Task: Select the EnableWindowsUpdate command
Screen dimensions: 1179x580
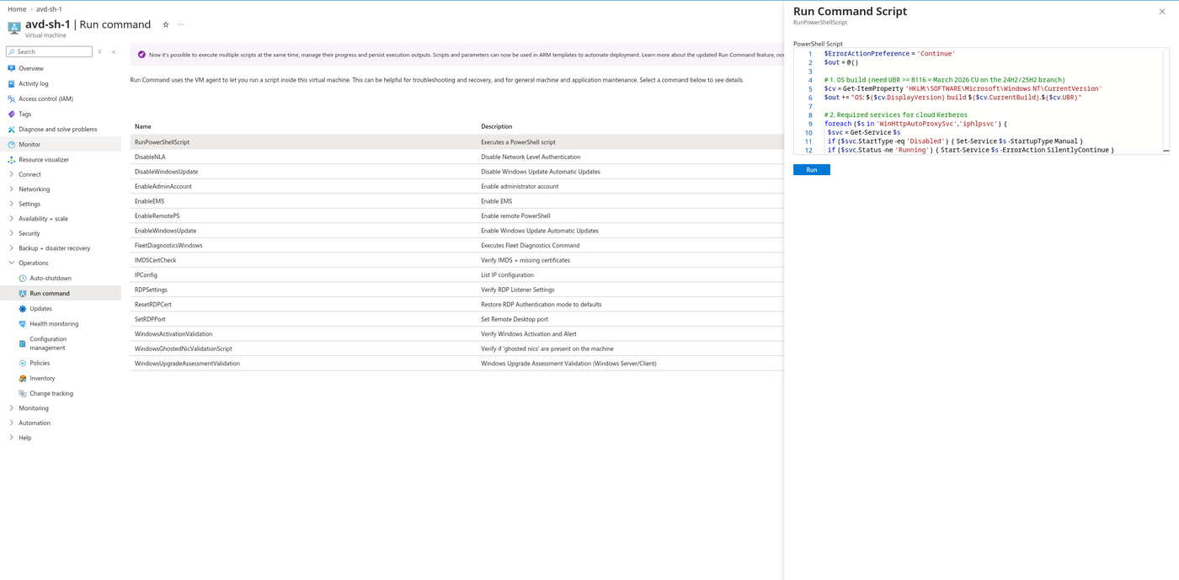Action: coord(456,231)
